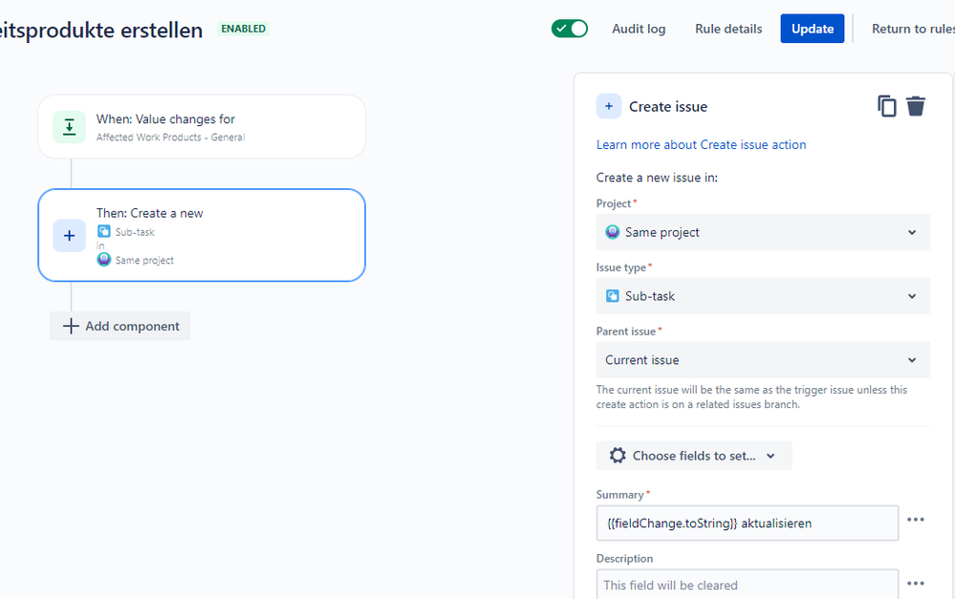
Task: Open the Issue type dropdown showing Sub-task
Action: pos(763,296)
